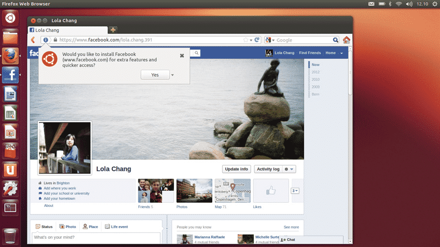
Task: Reload the page with the refresh icon
Action: tap(257, 40)
